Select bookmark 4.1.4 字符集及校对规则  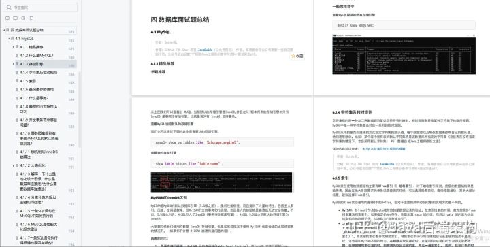(38, 72)
